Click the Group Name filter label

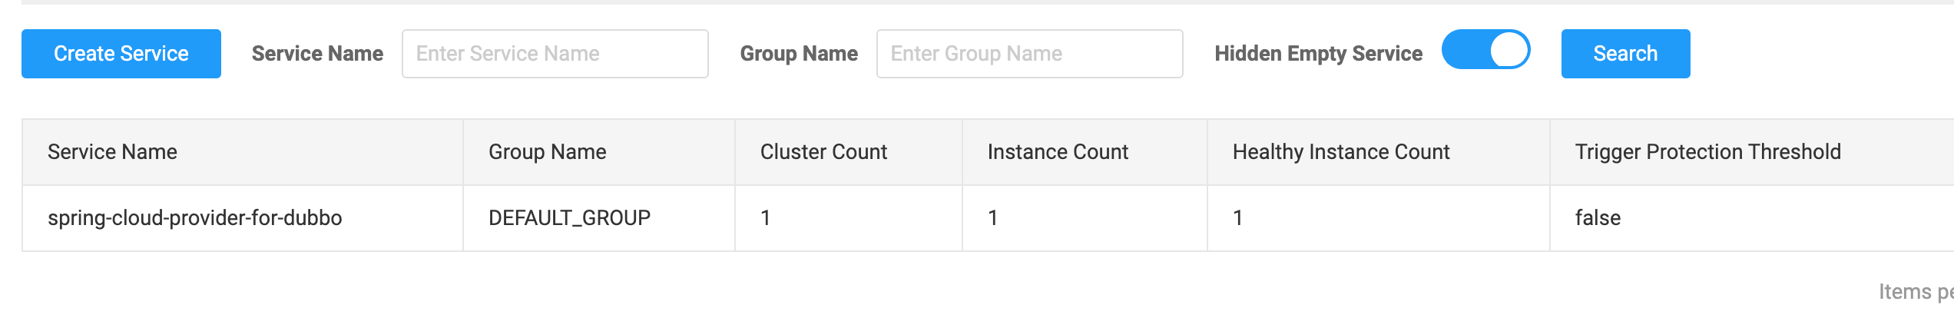pyautogui.click(x=799, y=54)
